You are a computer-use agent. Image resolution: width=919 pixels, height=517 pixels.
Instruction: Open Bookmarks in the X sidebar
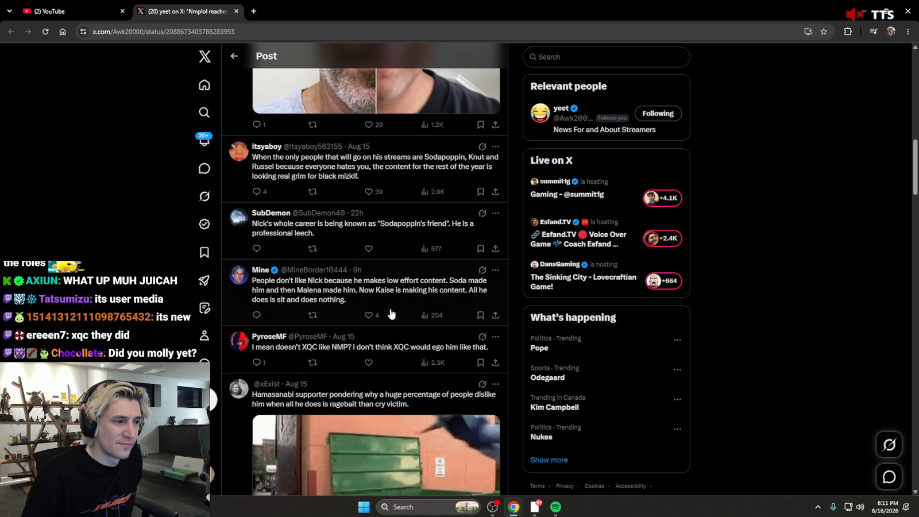[204, 252]
